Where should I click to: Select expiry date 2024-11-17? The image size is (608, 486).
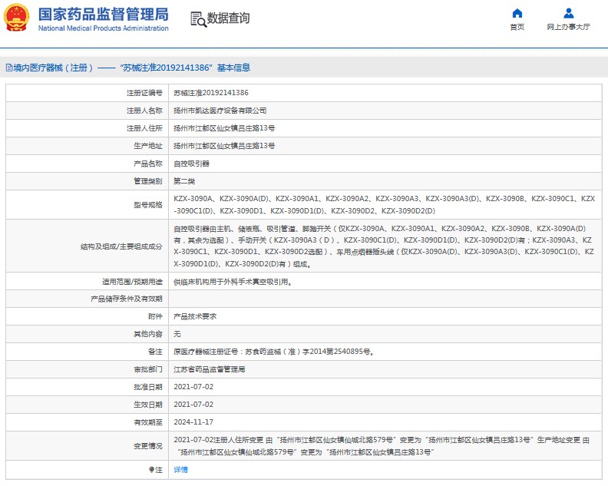coord(193,422)
